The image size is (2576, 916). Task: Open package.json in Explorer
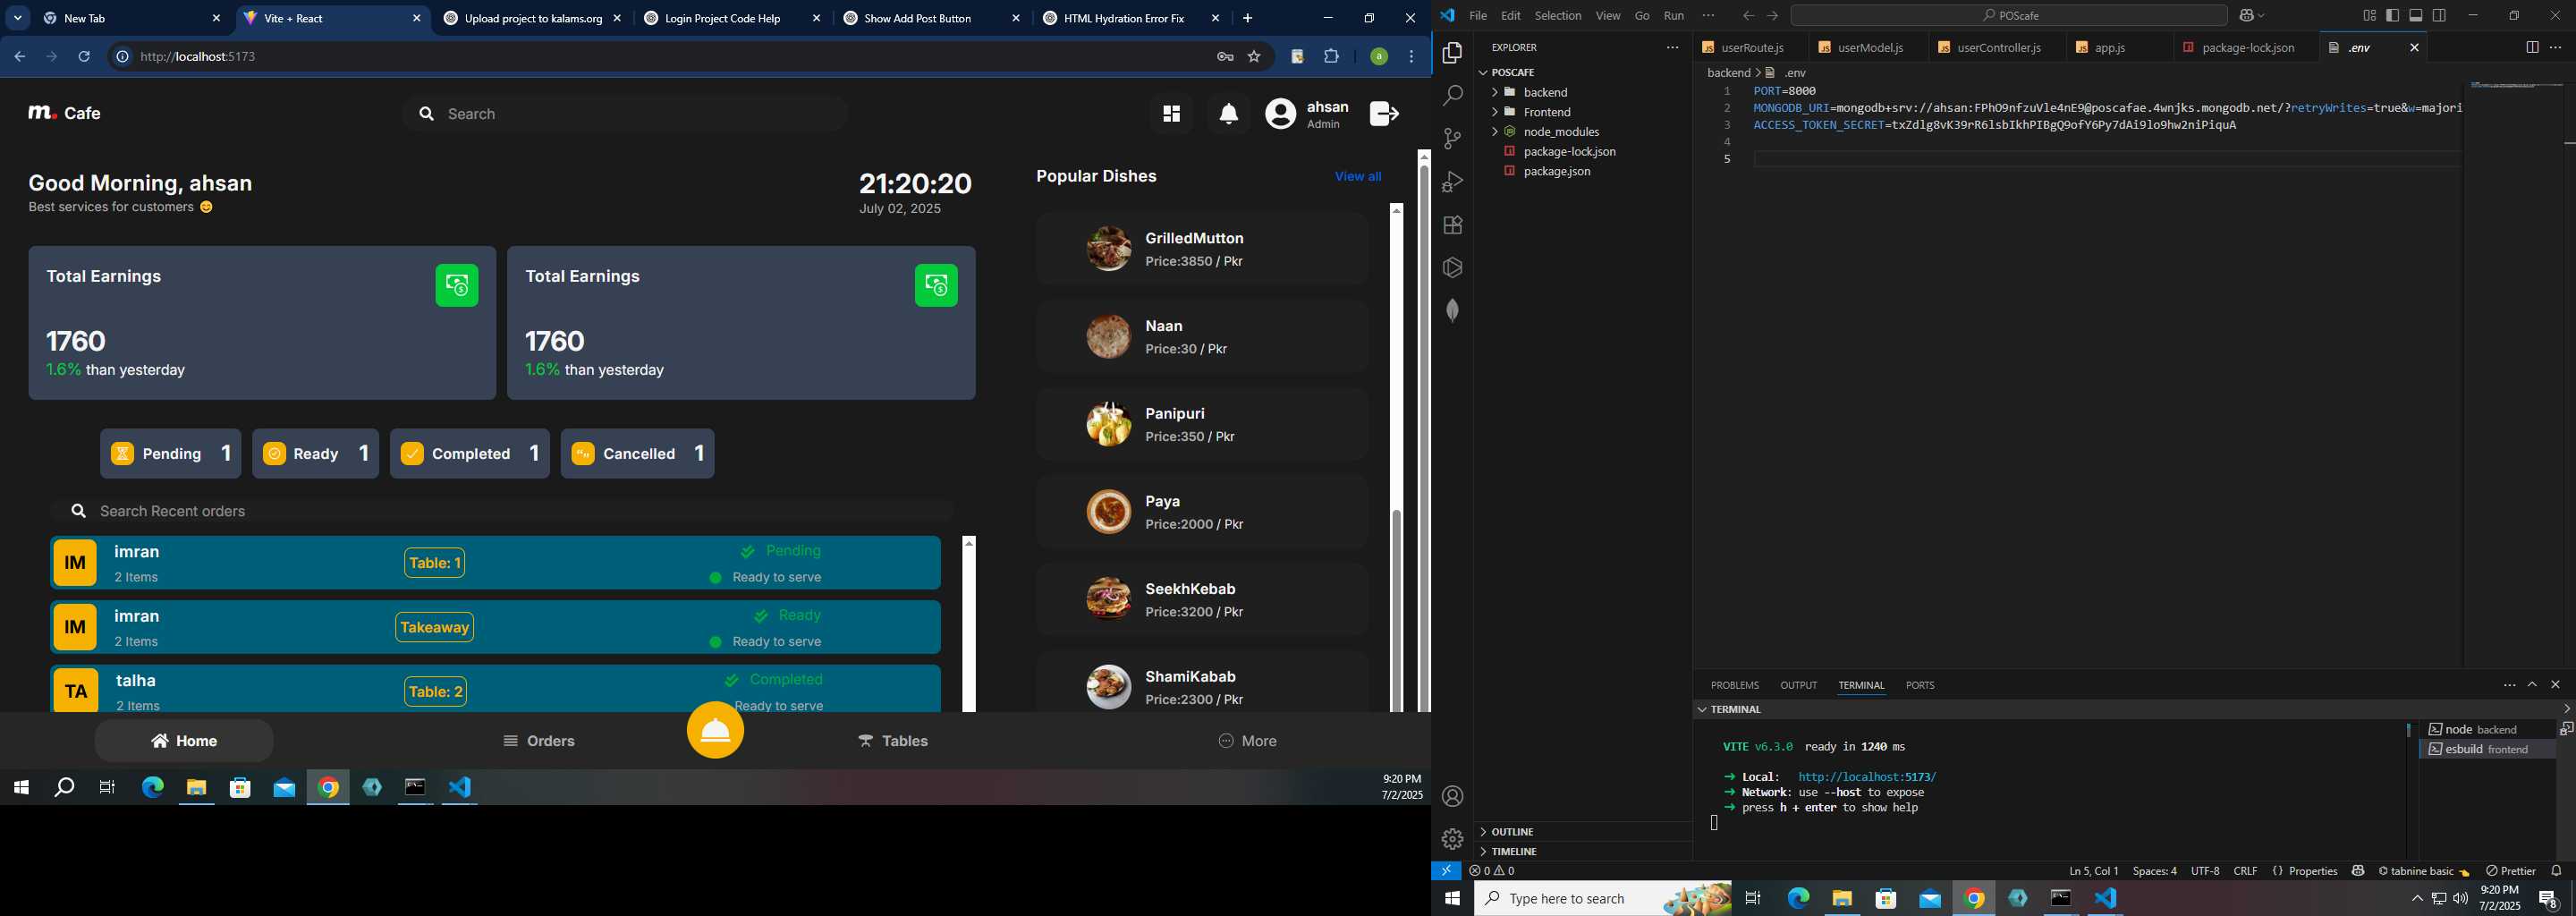[1556, 171]
